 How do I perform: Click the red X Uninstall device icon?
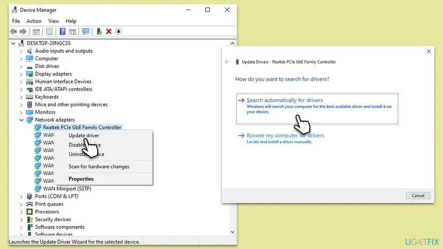[x=109, y=32]
